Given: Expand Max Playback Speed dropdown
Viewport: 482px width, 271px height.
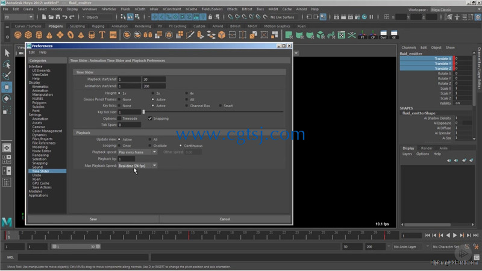Looking at the screenshot, I should pyautogui.click(x=137, y=166).
